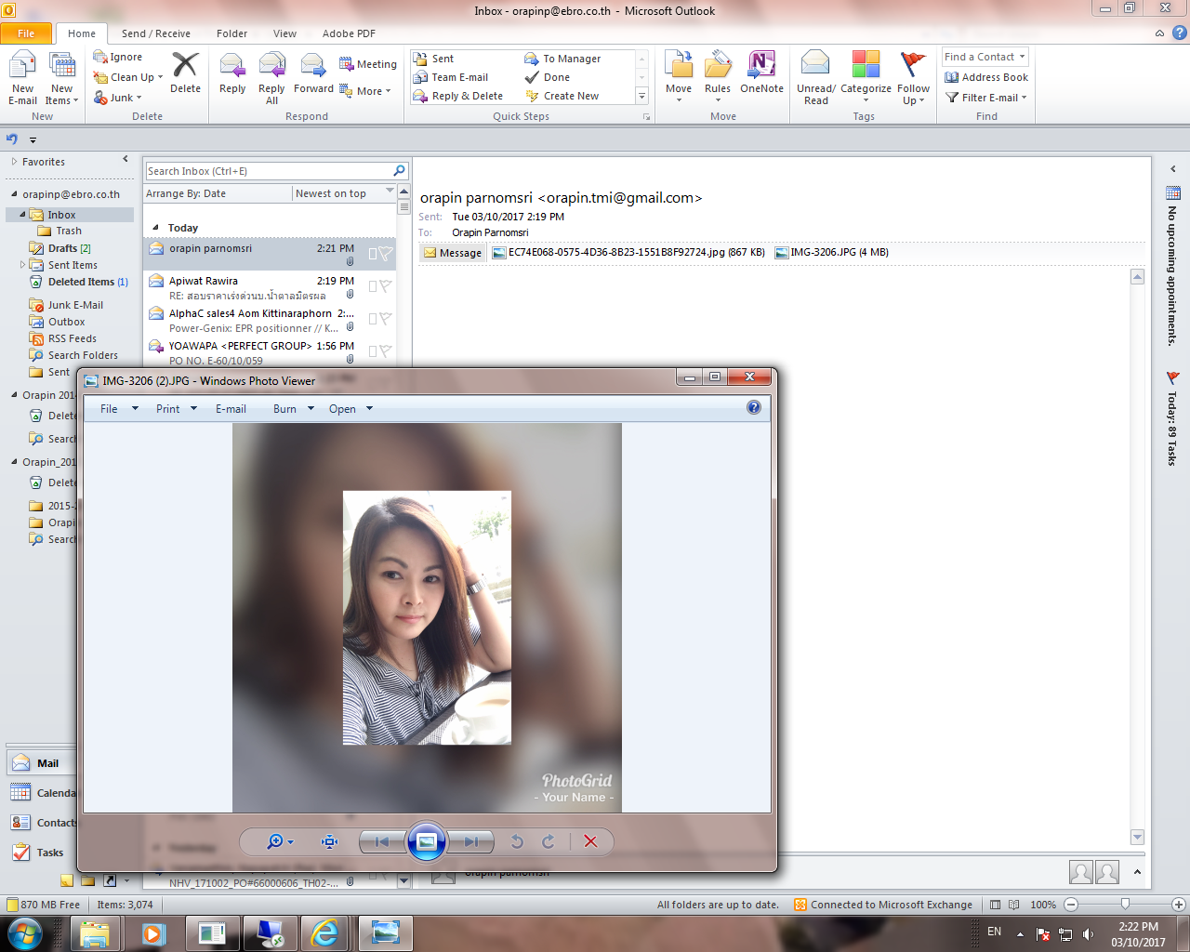Click the Forward email icon
Image resolution: width=1190 pixels, height=952 pixels.
[313, 73]
